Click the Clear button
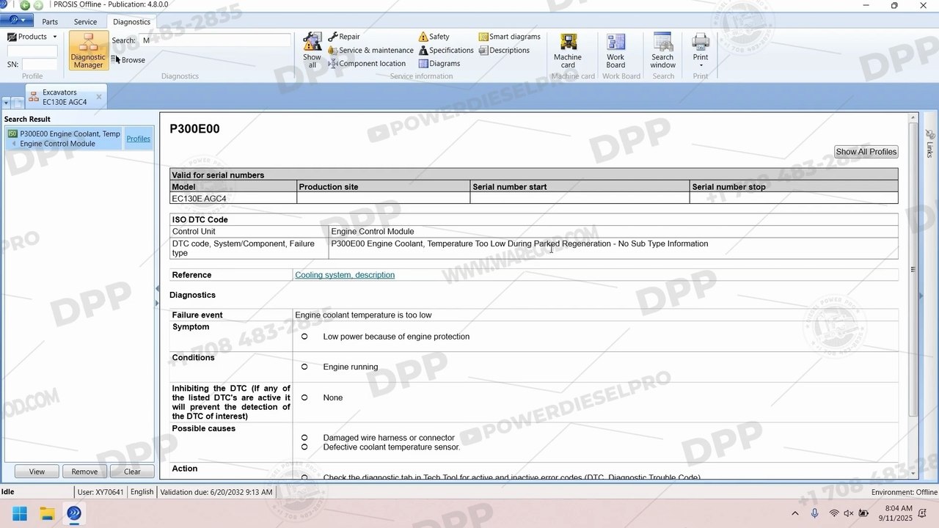Viewport: 939px width, 528px height. click(x=132, y=472)
